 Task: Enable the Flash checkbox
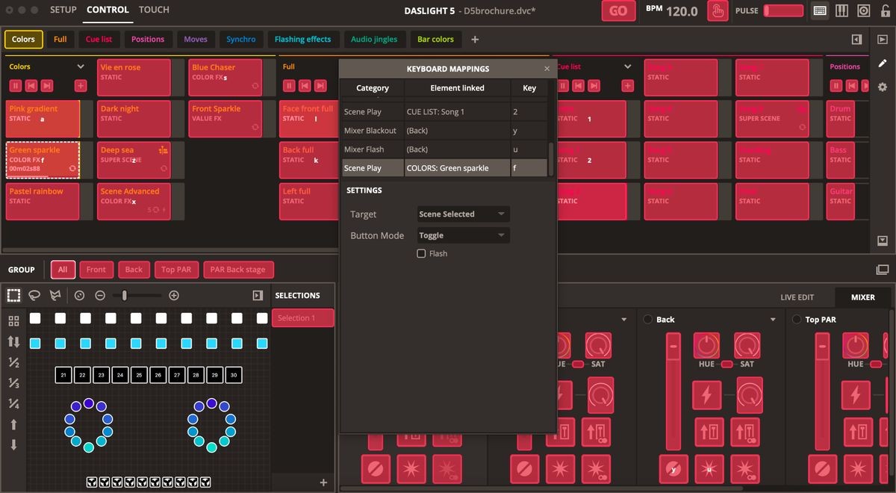(x=421, y=254)
